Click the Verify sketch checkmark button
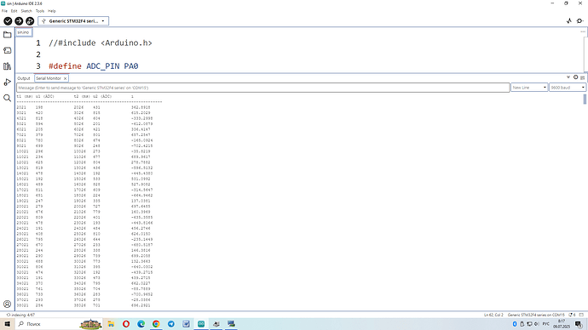 point(8,21)
